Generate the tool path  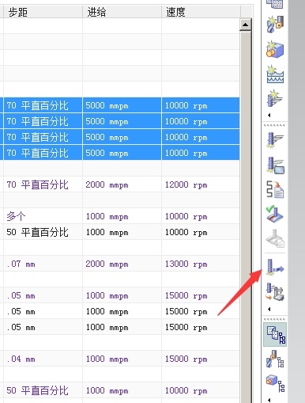(275, 141)
